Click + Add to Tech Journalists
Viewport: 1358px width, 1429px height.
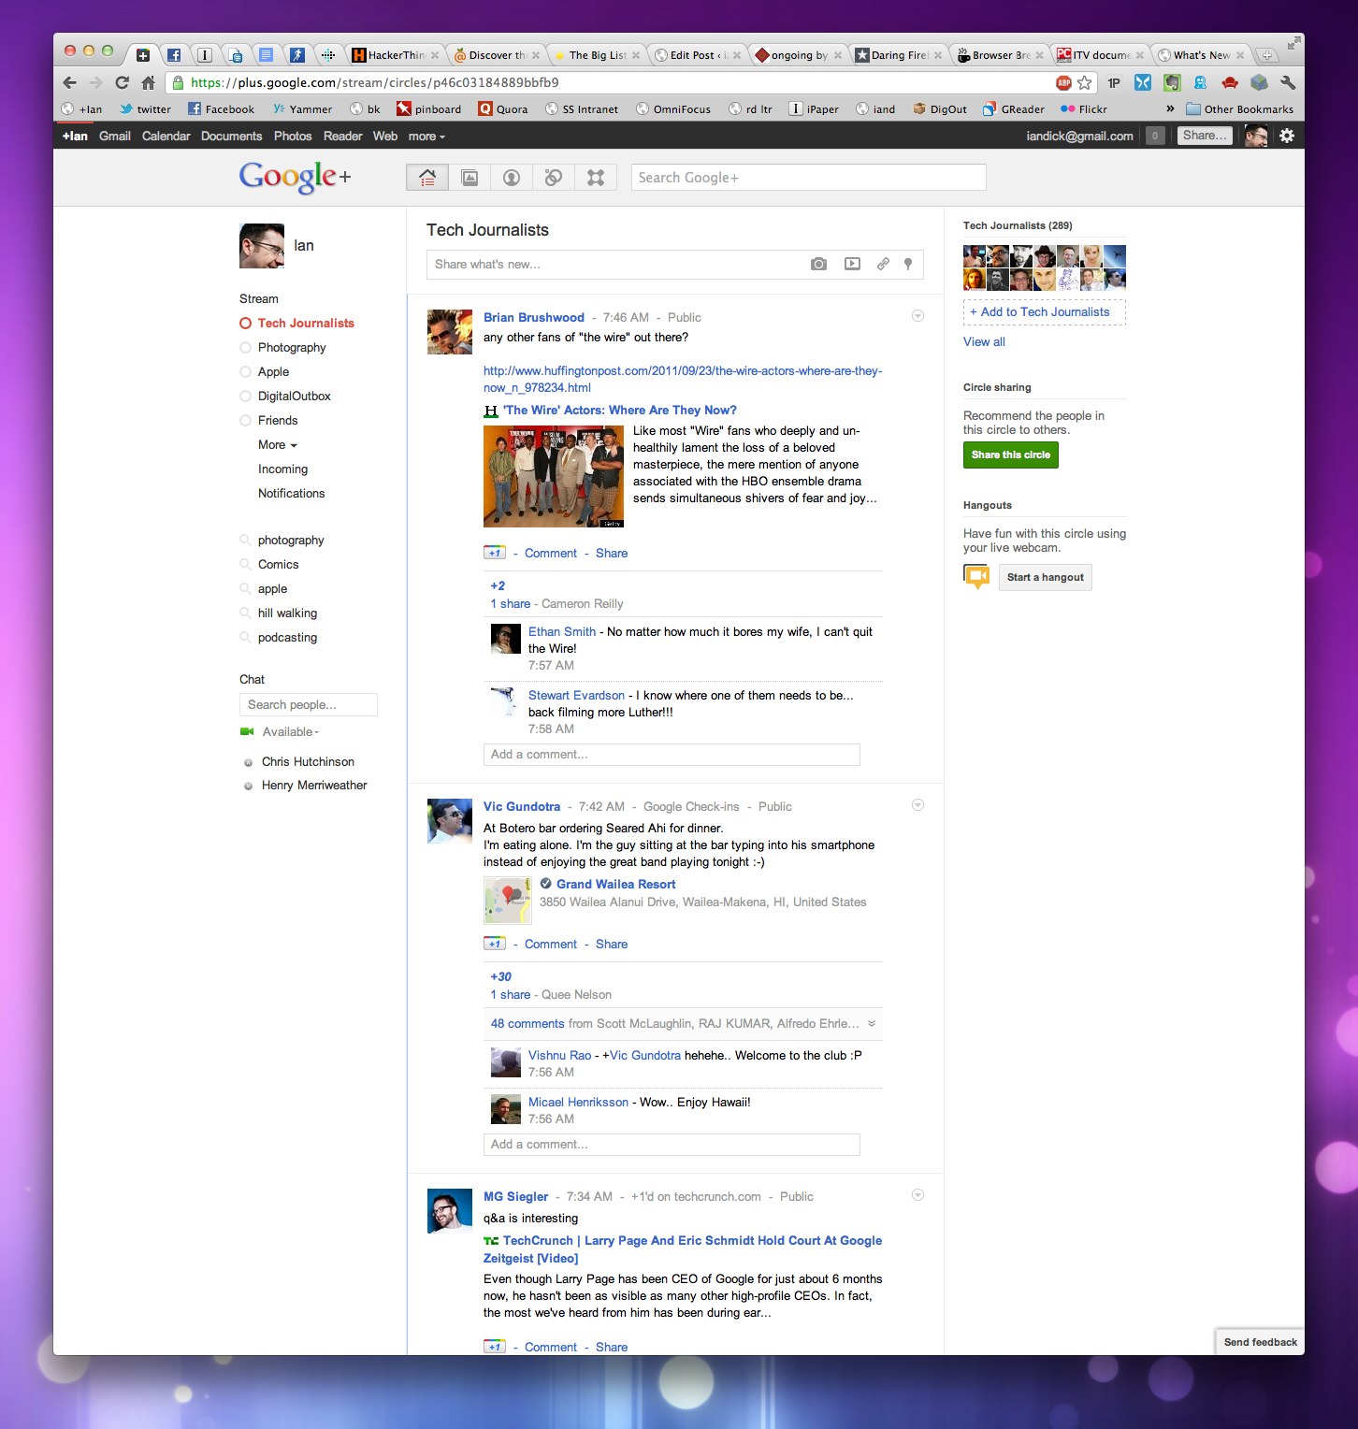coord(1045,312)
